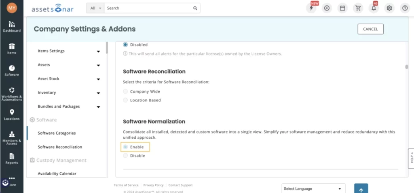Image resolution: width=414 pixels, height=193 pixels.
Task: Open the All search filter dropdown
Action: 95,8
